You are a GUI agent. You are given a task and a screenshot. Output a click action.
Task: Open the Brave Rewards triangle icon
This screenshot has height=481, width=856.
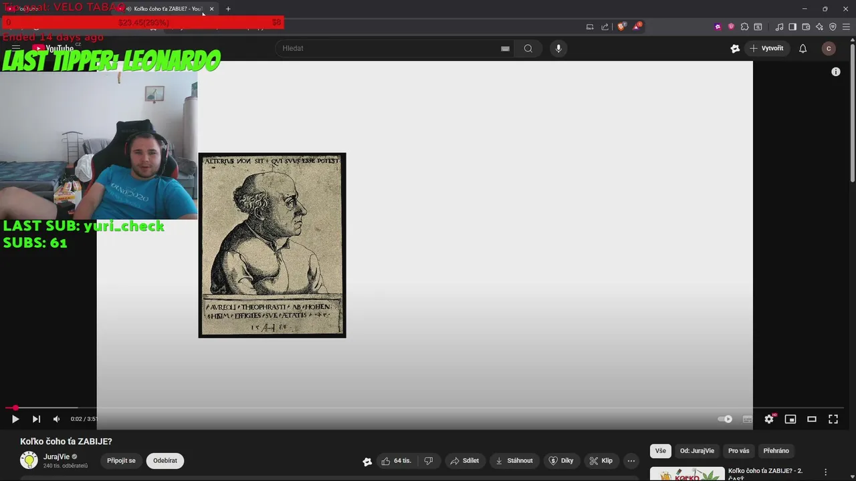pyautogui.click(x=638, y=27)
